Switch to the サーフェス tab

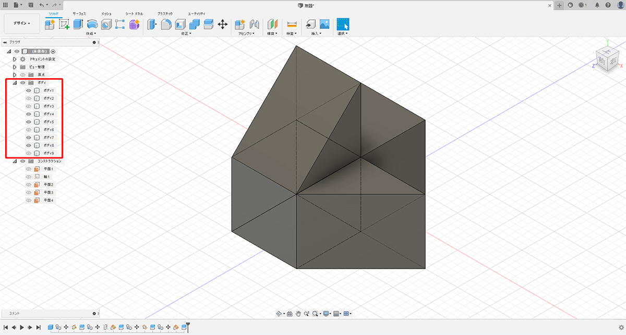80,13
